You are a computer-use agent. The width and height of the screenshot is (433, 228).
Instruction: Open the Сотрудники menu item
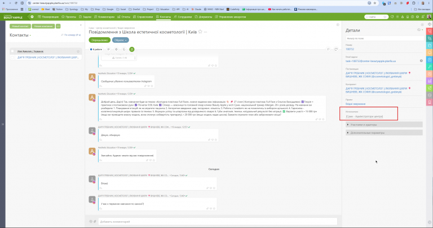pyautogui.click(x=183, y=17)
